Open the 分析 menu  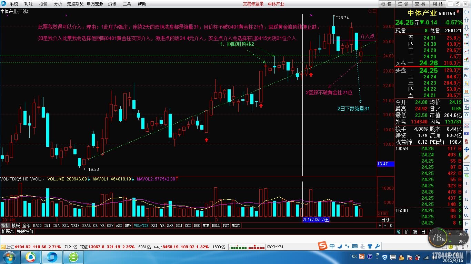coord(58,4)
